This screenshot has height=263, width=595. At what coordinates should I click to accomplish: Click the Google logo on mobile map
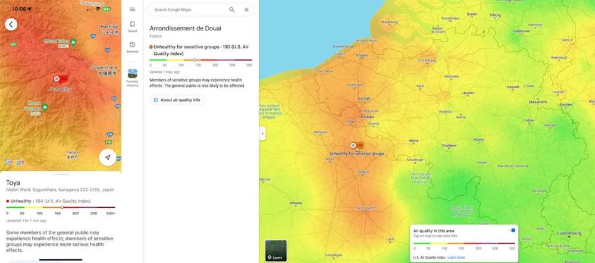(15, 162)
